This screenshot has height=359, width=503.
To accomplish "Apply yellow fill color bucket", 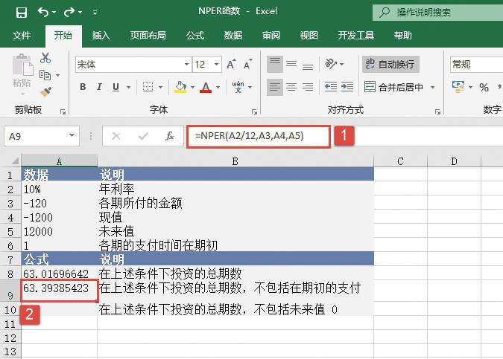I will [180, 87].
